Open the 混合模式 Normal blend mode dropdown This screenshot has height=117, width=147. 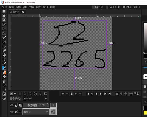35,99
